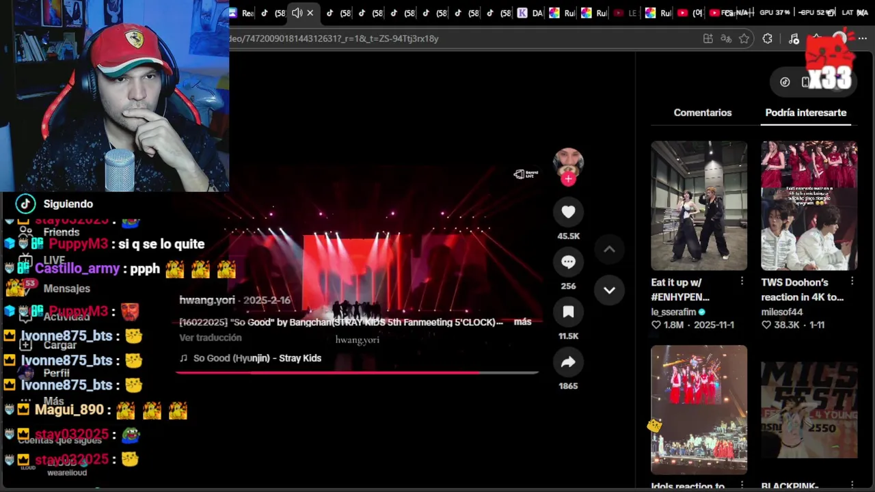875x492 pixels.
Task: Open the BLACKPINK video thumbnail
Action: [809, 409]
